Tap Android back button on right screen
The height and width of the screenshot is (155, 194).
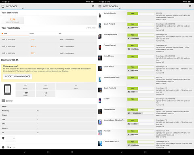pos(122,152)
